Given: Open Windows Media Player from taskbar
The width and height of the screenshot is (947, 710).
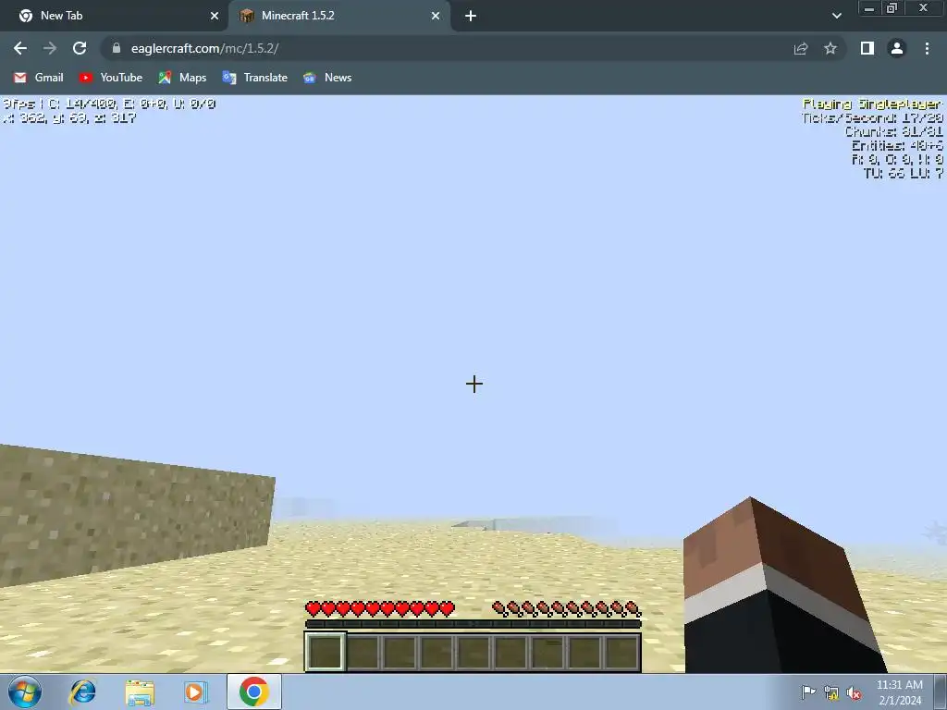Looking at the screenshot, I should click(x=196, y=692).
